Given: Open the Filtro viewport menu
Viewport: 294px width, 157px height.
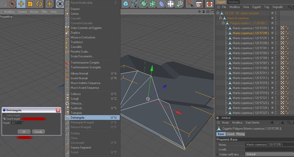Looking at the screenshot, I should click(x=45, y=12).
